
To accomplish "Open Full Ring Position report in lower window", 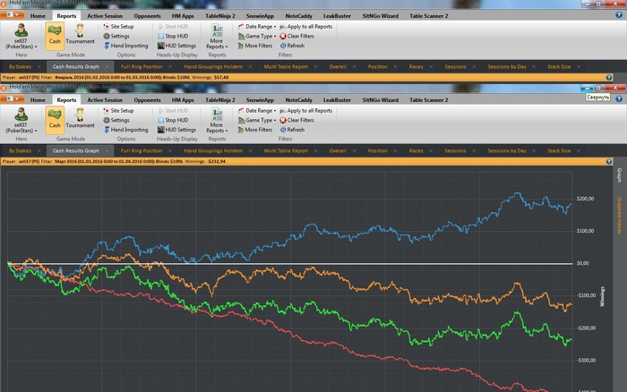I will click(142, 151).
